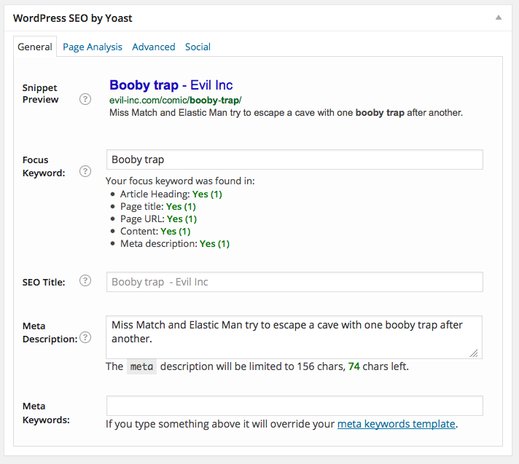Screen dimensions: 519x464
Task: Select the General tab
Action: click(x=35, y=47)
